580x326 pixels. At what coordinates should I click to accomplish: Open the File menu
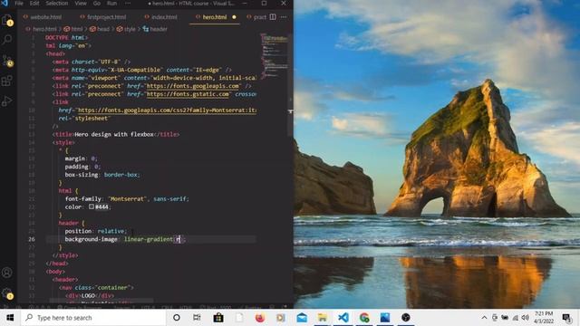click(x=18, y=4)
